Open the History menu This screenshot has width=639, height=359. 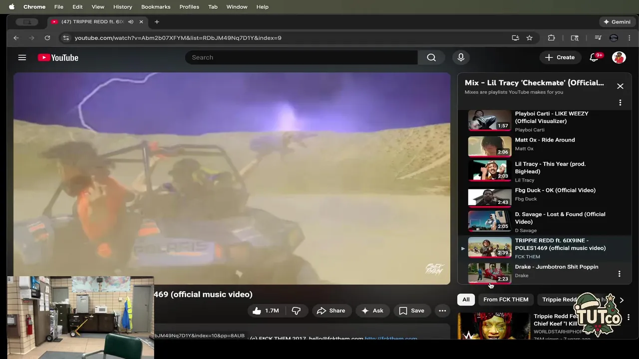click(122, 7)
